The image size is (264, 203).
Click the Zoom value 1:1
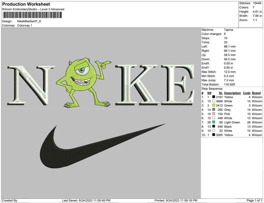click(255, 20)
